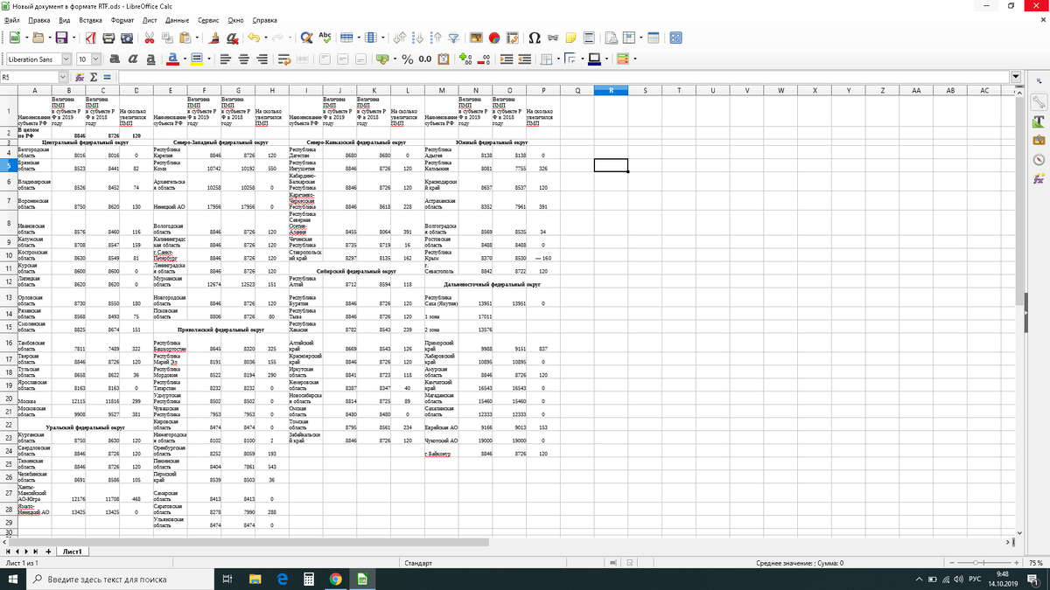Open the Font Name dropdown
The width and height of the screenshot is (1050, 590).
pos(66,59)
